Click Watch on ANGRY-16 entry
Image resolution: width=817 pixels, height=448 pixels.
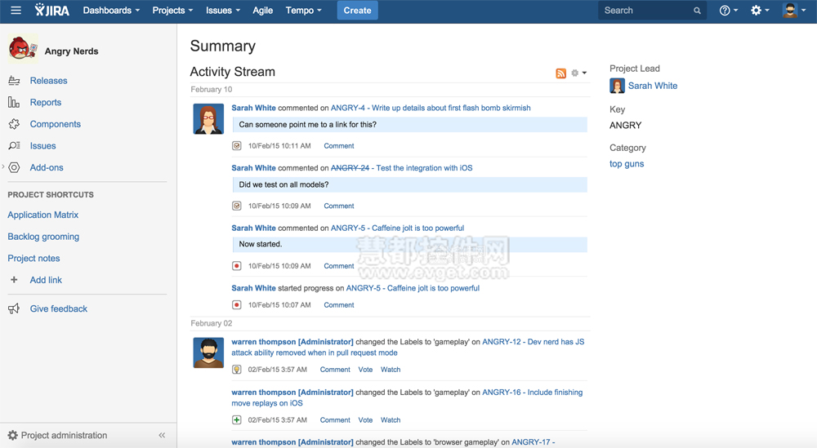pyautogui.click(x=391, y=420)
